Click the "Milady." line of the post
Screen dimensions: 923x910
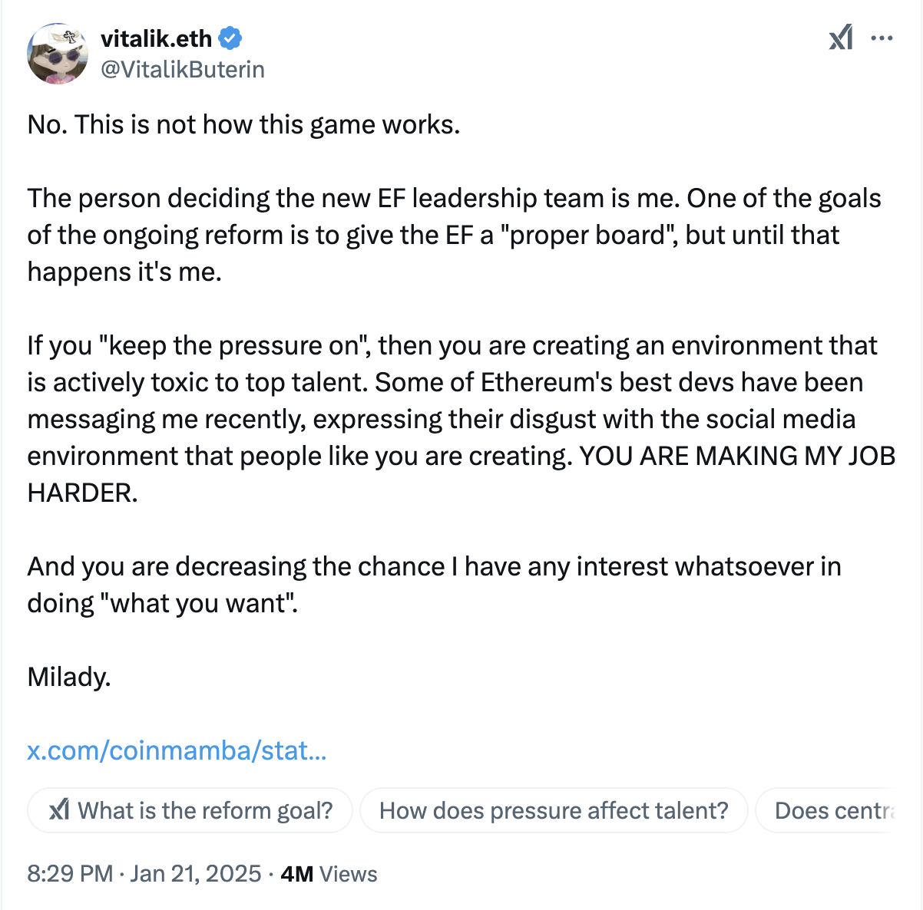[x=69, y=677]
